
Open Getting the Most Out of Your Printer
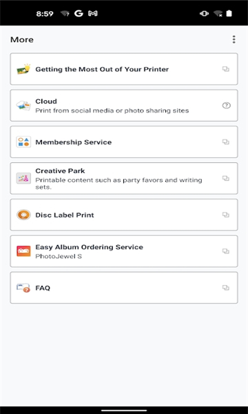[124, 69]
